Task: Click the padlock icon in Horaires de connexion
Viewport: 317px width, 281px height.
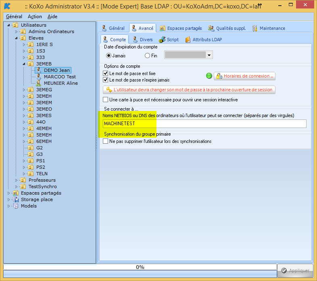Action: click(219, 76)
